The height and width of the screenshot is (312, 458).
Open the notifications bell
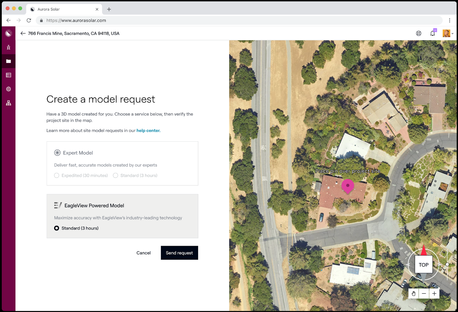click(x=432, y=34)
